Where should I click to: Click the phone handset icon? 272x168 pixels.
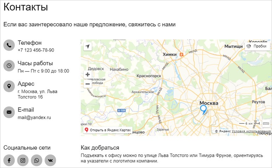pyautogui.click(x=9, y=45)
